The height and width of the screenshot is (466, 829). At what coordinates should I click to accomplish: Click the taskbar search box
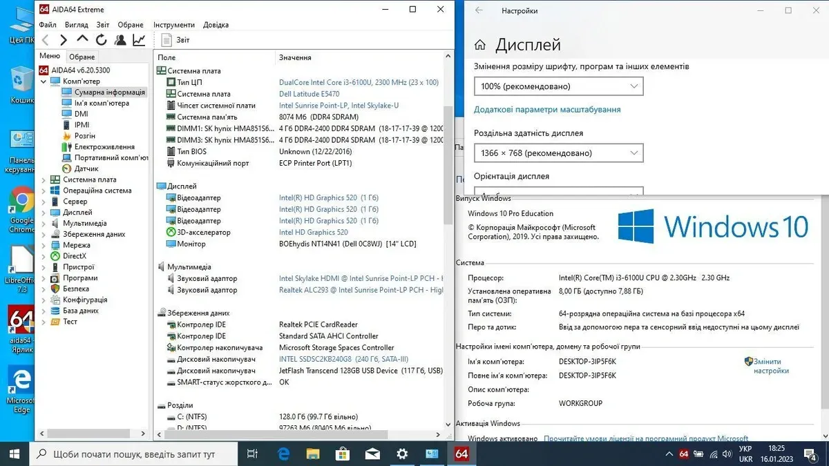coord(134,454)
